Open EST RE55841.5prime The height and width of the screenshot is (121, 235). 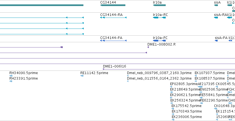(201, 98)
